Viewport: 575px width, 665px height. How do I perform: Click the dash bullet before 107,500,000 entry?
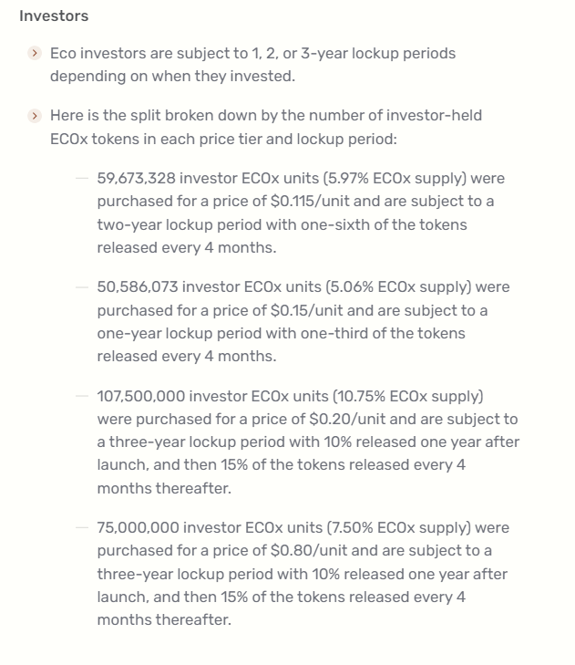(x=83, y=396)
